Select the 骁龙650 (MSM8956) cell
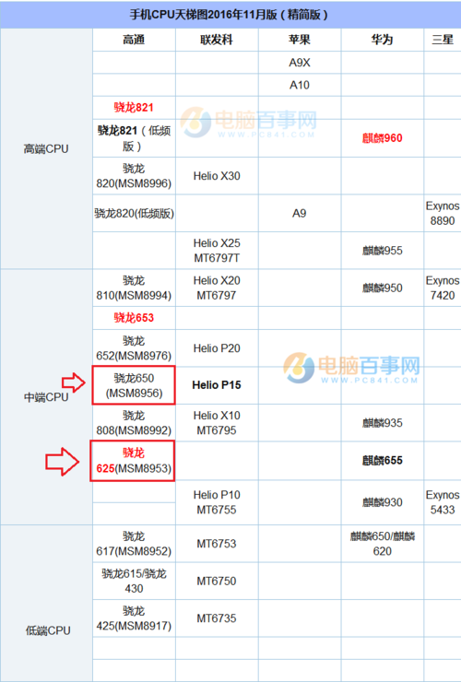Image resolution: width=461 pixels, height=682 pixels. tap(134, 385)
